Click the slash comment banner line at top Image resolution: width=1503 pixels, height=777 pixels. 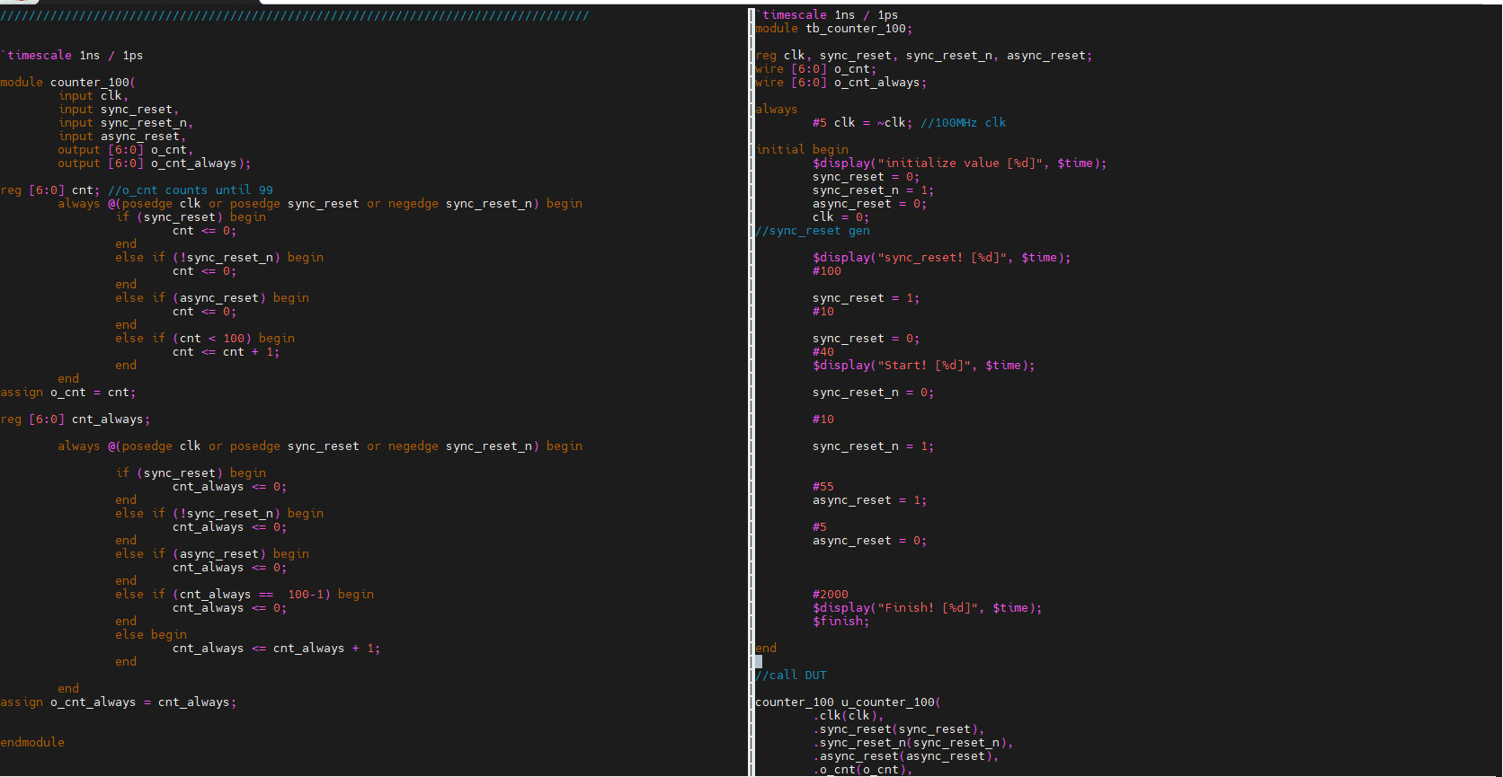(x=295, y=15)
